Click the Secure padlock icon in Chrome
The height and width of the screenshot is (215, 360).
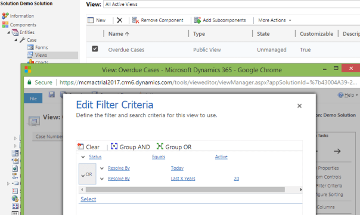[x=29, y=82]
